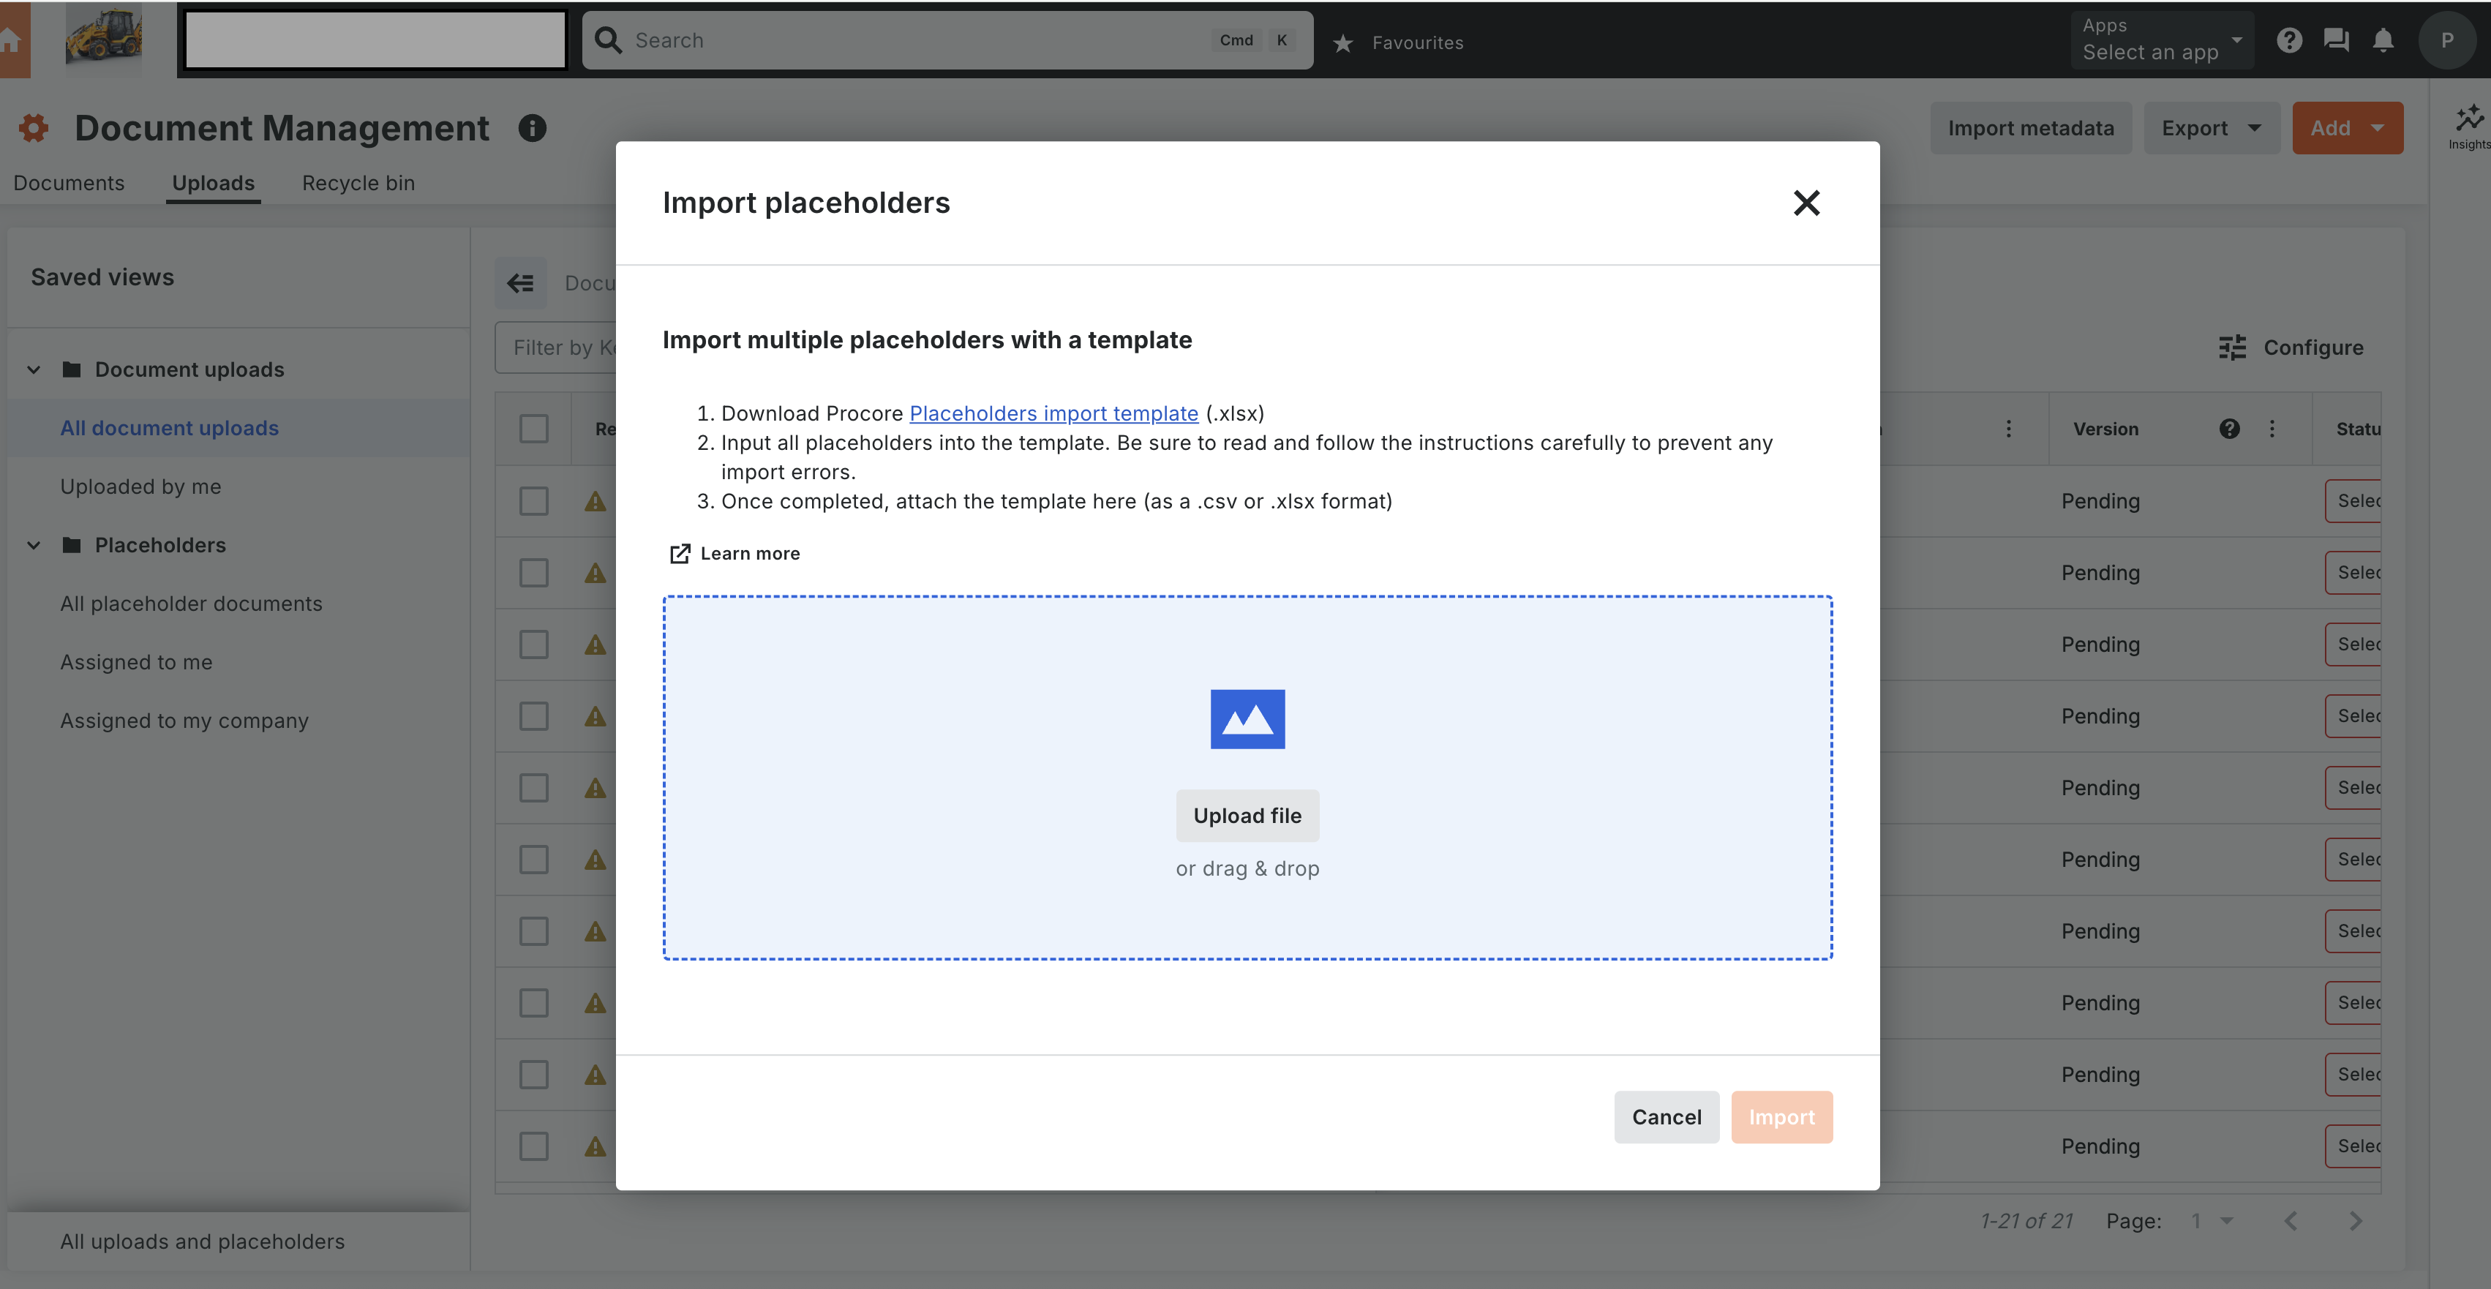Viewport: 2491px width, 1289px height.
Task: Open the Export dropdown
Action: point(2212,127)
